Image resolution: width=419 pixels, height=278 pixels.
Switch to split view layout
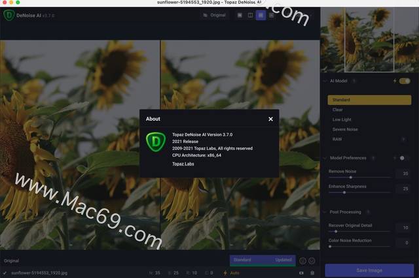(x=250, y=15)
